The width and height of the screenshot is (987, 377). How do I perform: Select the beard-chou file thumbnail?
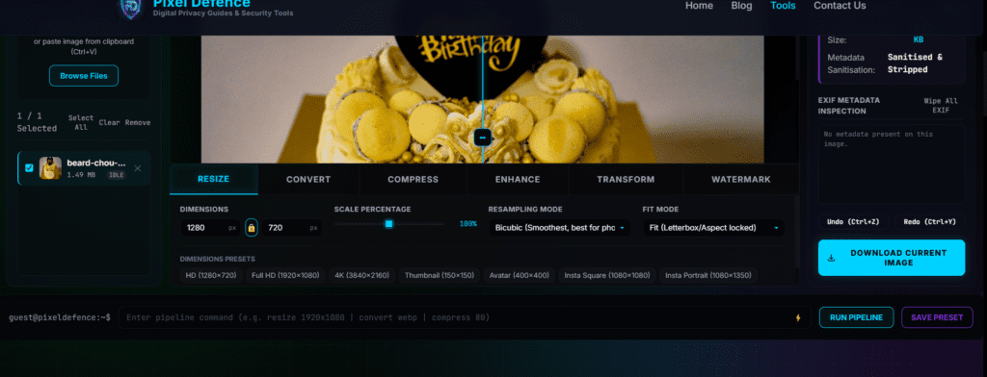click(50, 168)
